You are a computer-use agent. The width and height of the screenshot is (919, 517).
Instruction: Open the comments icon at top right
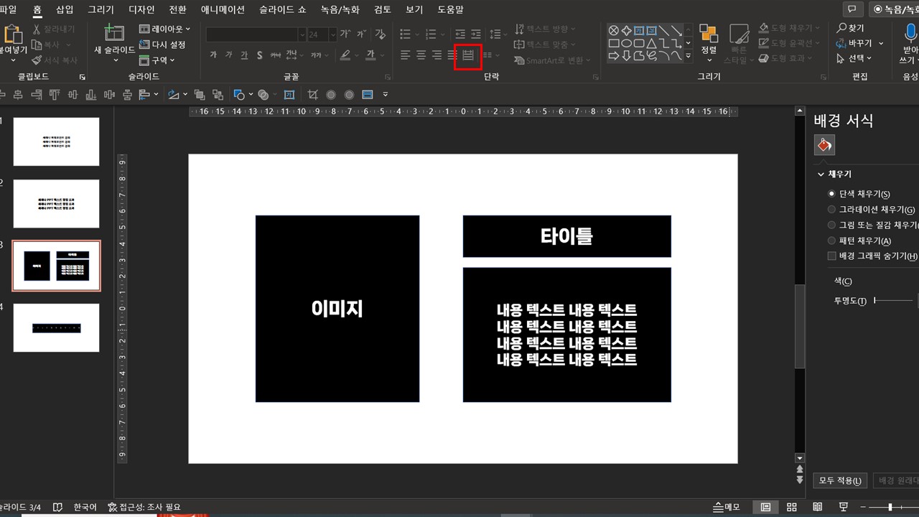(x=852, y=9)
